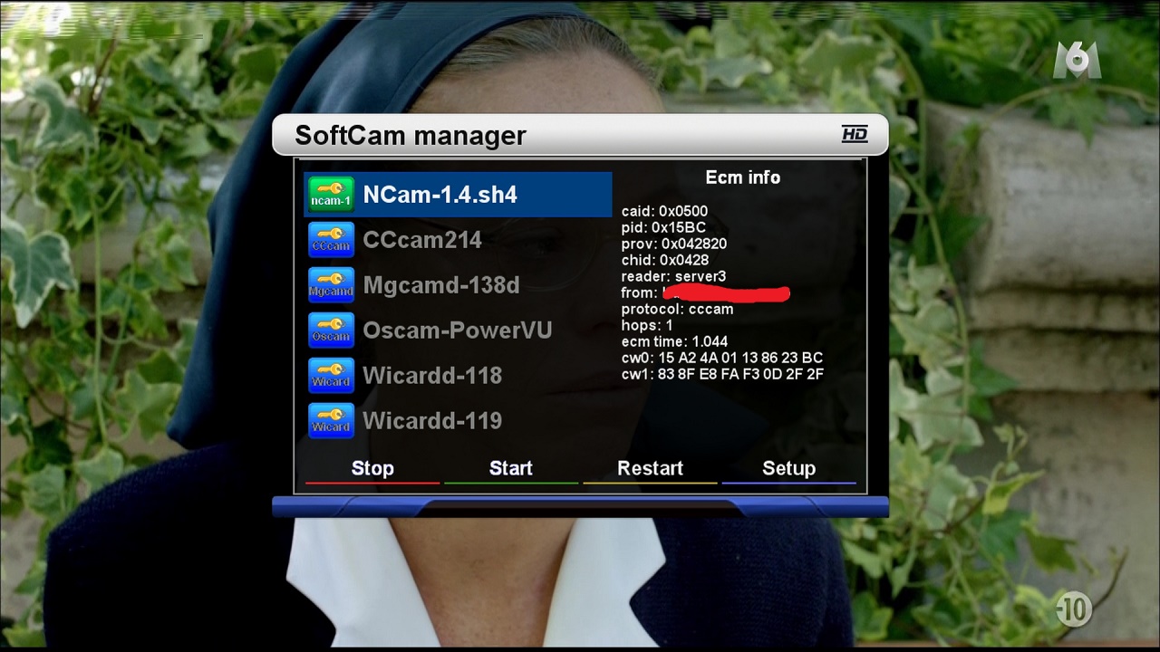Click the Ecm info heading
Image resolution: width=1160 pixels, height=652 pixels.
tap(743, 177)
